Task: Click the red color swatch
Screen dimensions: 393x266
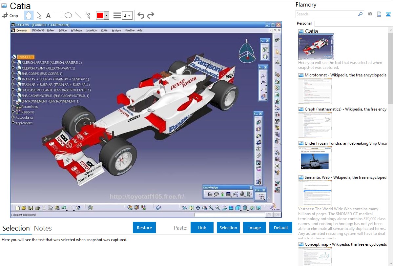Action: tap(100, 15)
